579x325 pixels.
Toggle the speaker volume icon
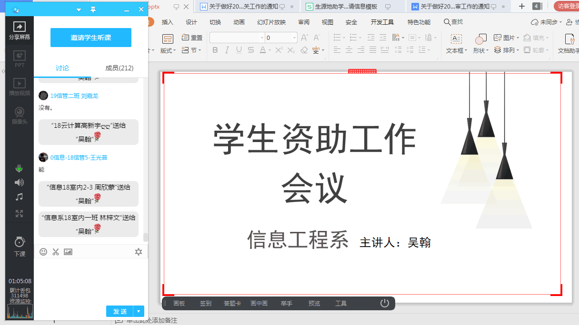[x=19, y=182]
